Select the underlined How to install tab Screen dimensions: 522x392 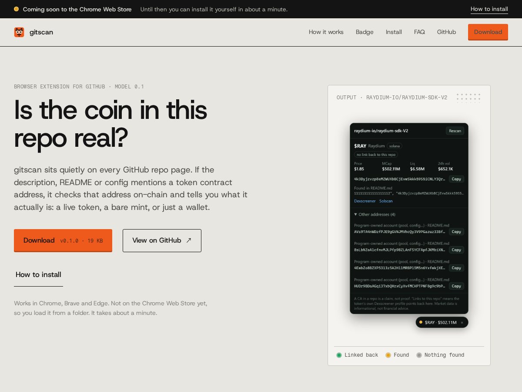click(38, 275)
